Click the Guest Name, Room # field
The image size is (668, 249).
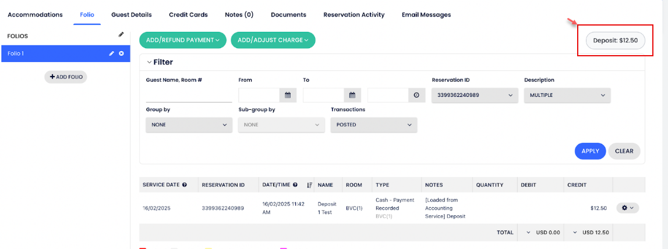click(189, 96)
